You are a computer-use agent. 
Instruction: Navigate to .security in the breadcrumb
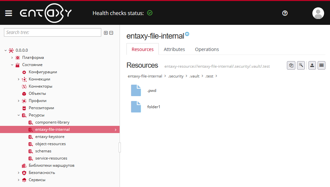click(176, 76)
